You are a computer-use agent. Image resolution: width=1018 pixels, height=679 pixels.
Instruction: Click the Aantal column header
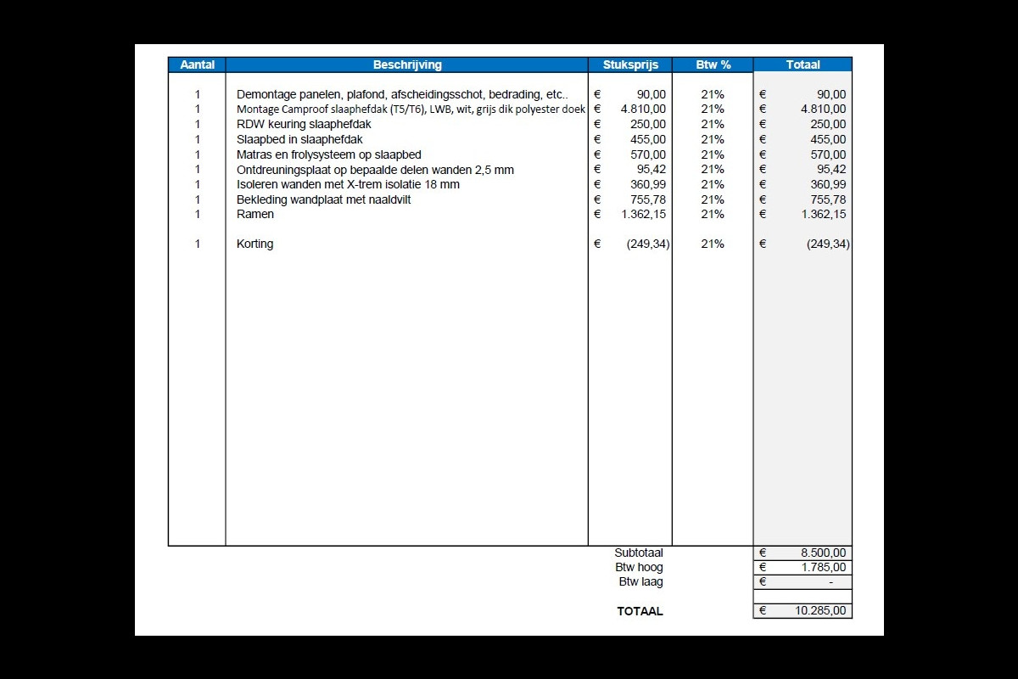(x=197, y=65)
